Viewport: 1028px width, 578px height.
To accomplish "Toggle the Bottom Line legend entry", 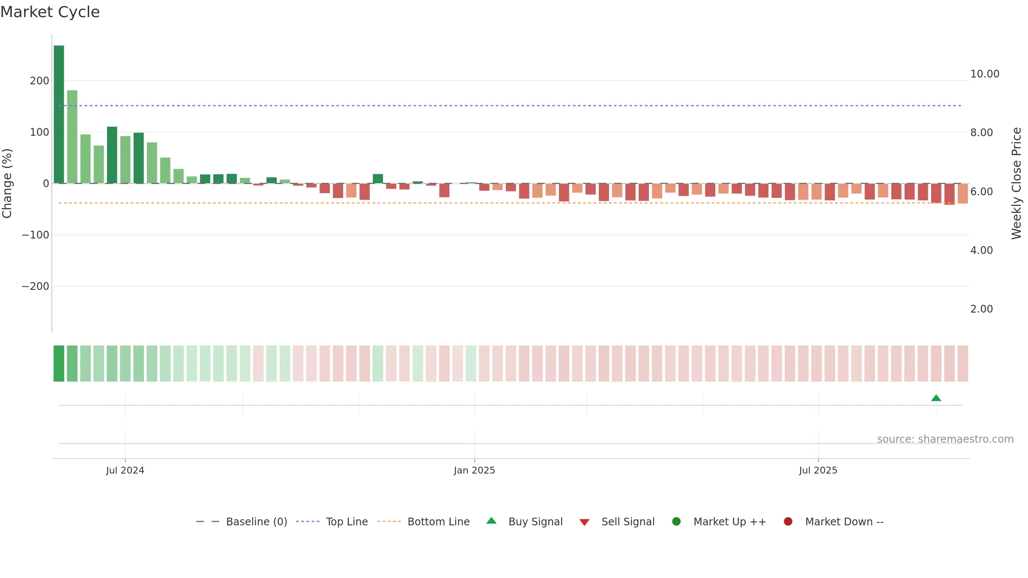I will coord(424,521).
